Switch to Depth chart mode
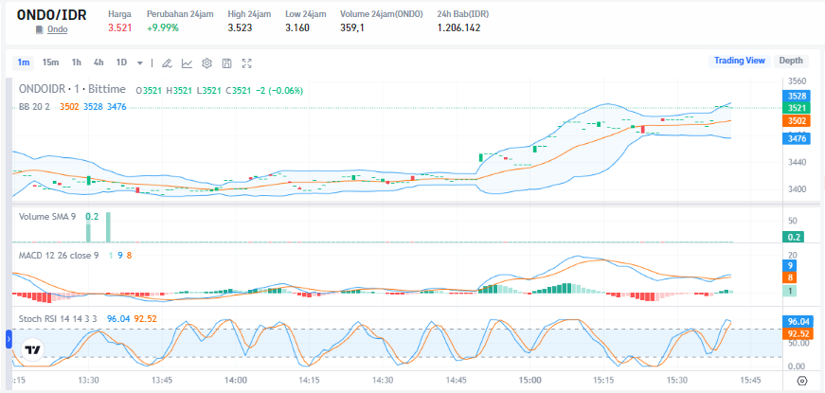 [x=791, y=61]
